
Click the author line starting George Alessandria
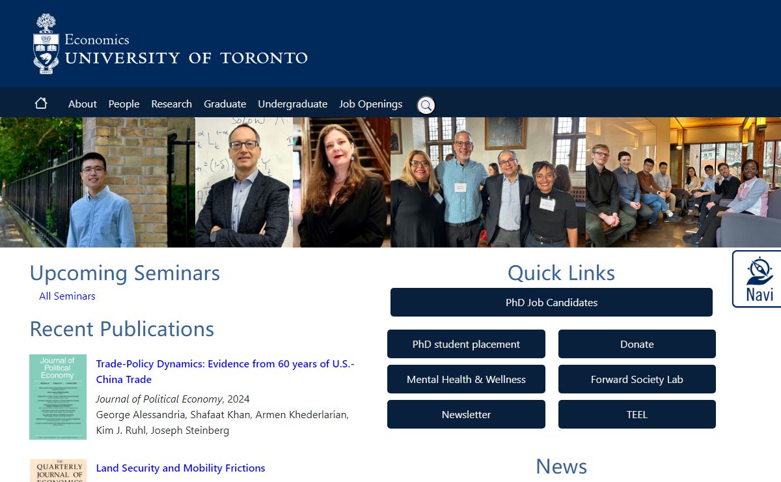(x=222, y=422)
